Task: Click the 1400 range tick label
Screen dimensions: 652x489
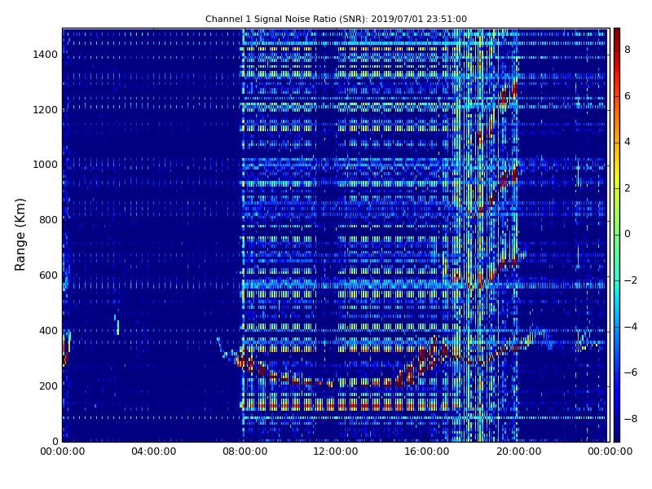Action: tap(46, 55)
